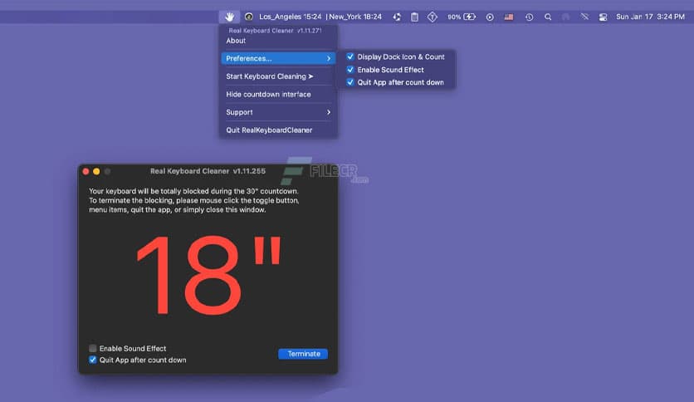
Task: Click the date and time in menu bar
Action: 650,17
